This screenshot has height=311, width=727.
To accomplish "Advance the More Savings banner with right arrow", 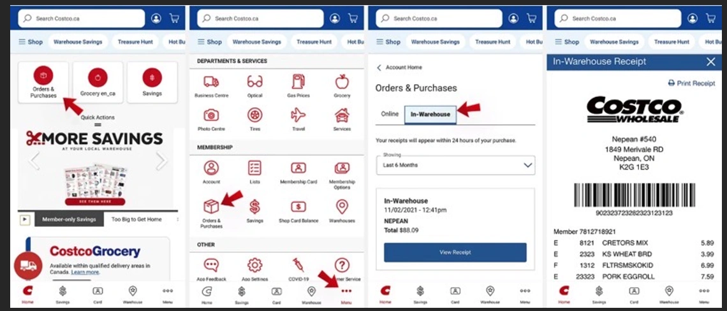I will [161, 161].
